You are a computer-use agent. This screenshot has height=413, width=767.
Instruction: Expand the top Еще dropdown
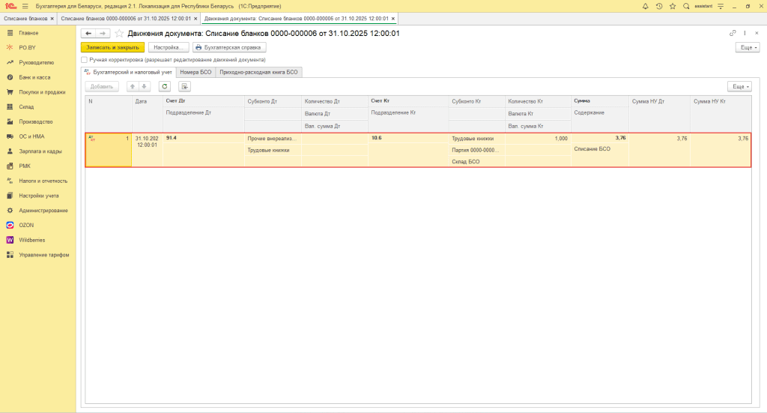pyautogui.click(x=748, y=47)
